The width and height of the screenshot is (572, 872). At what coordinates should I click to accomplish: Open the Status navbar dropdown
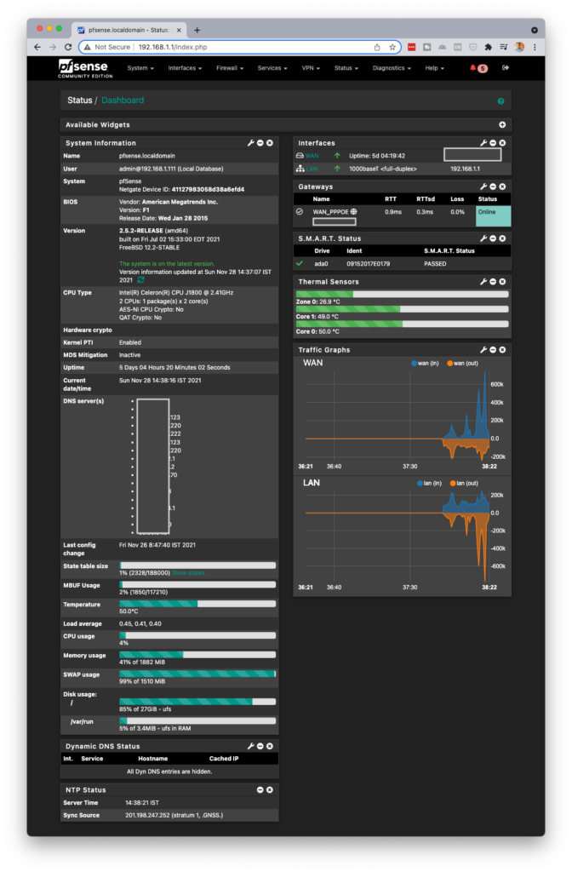[x=346, y=68]
